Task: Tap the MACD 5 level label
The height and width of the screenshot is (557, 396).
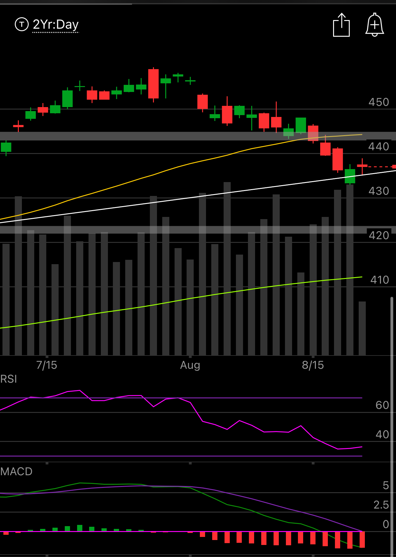Action: [386, 485]
